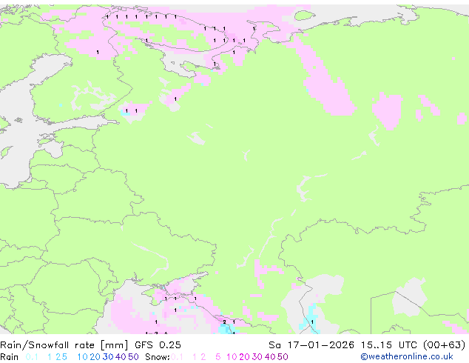Select the snow legend value 40

coord(270,357)
